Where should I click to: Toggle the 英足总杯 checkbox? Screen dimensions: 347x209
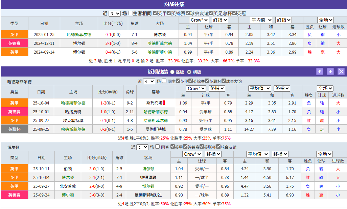[x=211, y=11]
